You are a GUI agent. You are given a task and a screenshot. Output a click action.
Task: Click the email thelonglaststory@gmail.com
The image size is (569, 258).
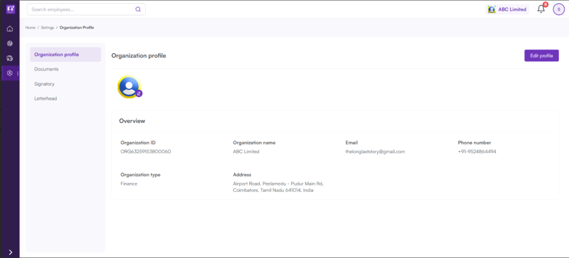point(375,152)
